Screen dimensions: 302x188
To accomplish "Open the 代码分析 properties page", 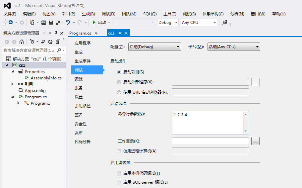I will click(83, 142).
